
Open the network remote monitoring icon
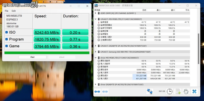click(150, 91)
